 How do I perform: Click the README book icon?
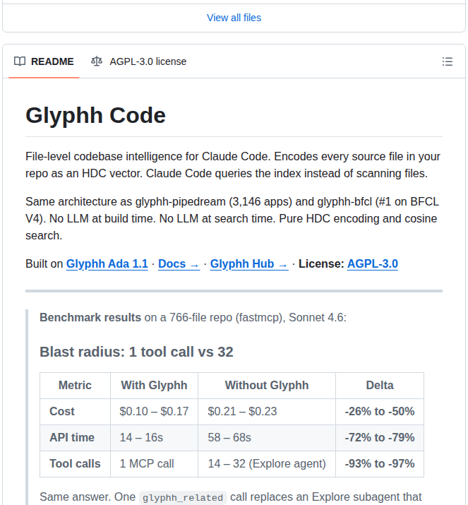[20, 61]
